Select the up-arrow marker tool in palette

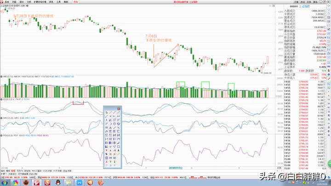pos(107,150)
